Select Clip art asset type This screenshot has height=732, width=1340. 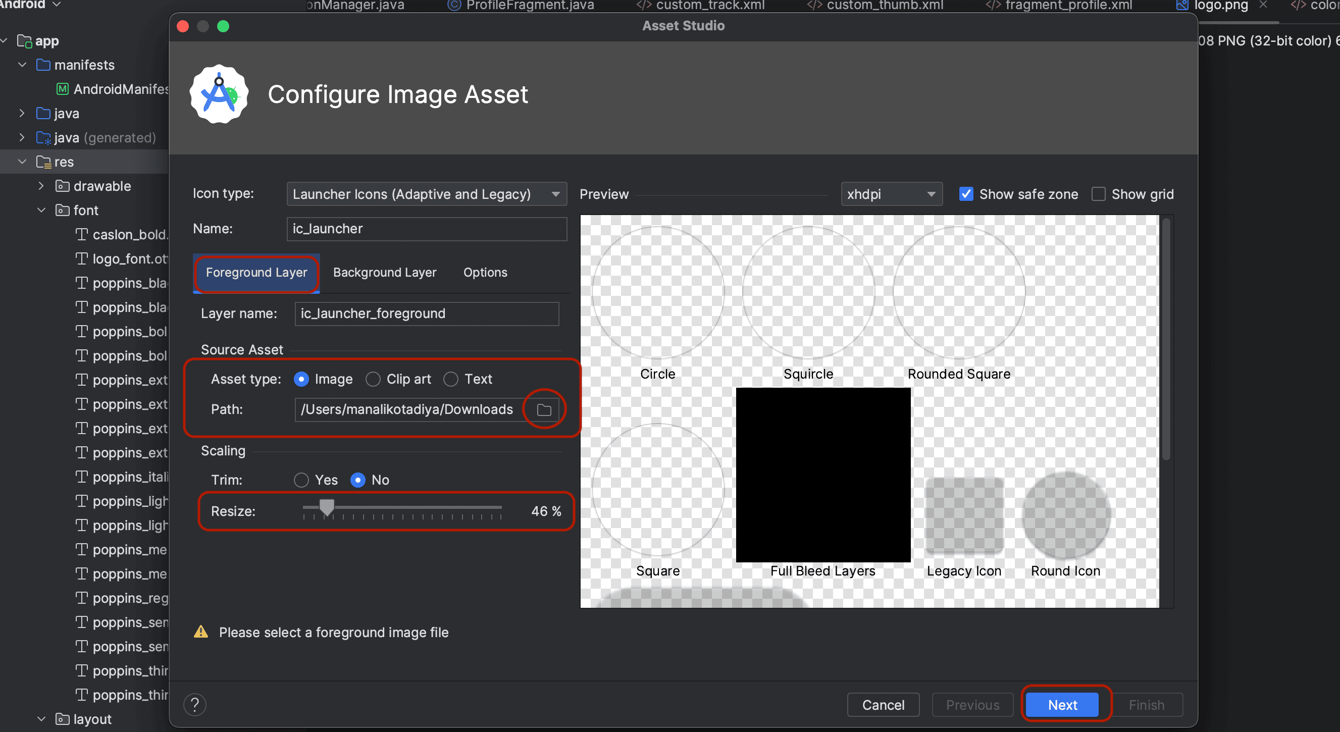373,379
